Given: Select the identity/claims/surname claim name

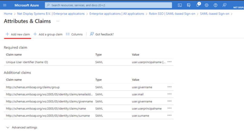Looking at the screenshot, I should pyautogui.click(x=48, y=116).
